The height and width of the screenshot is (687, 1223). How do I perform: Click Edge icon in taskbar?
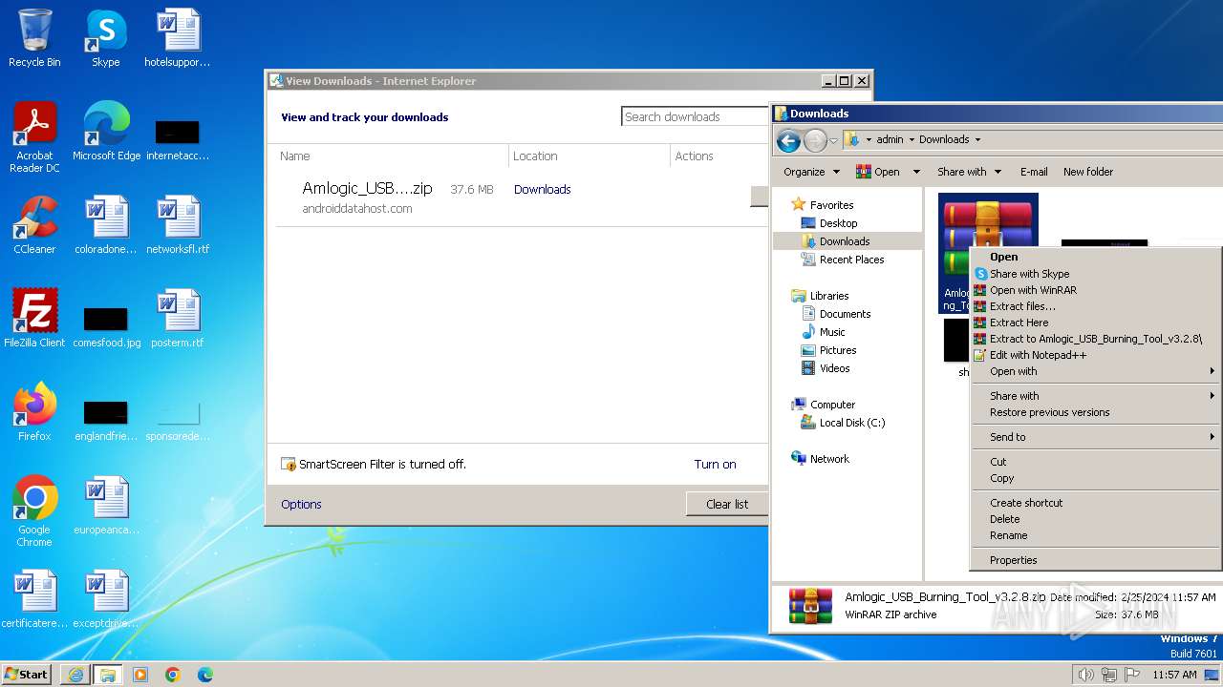tap(205, 675)
